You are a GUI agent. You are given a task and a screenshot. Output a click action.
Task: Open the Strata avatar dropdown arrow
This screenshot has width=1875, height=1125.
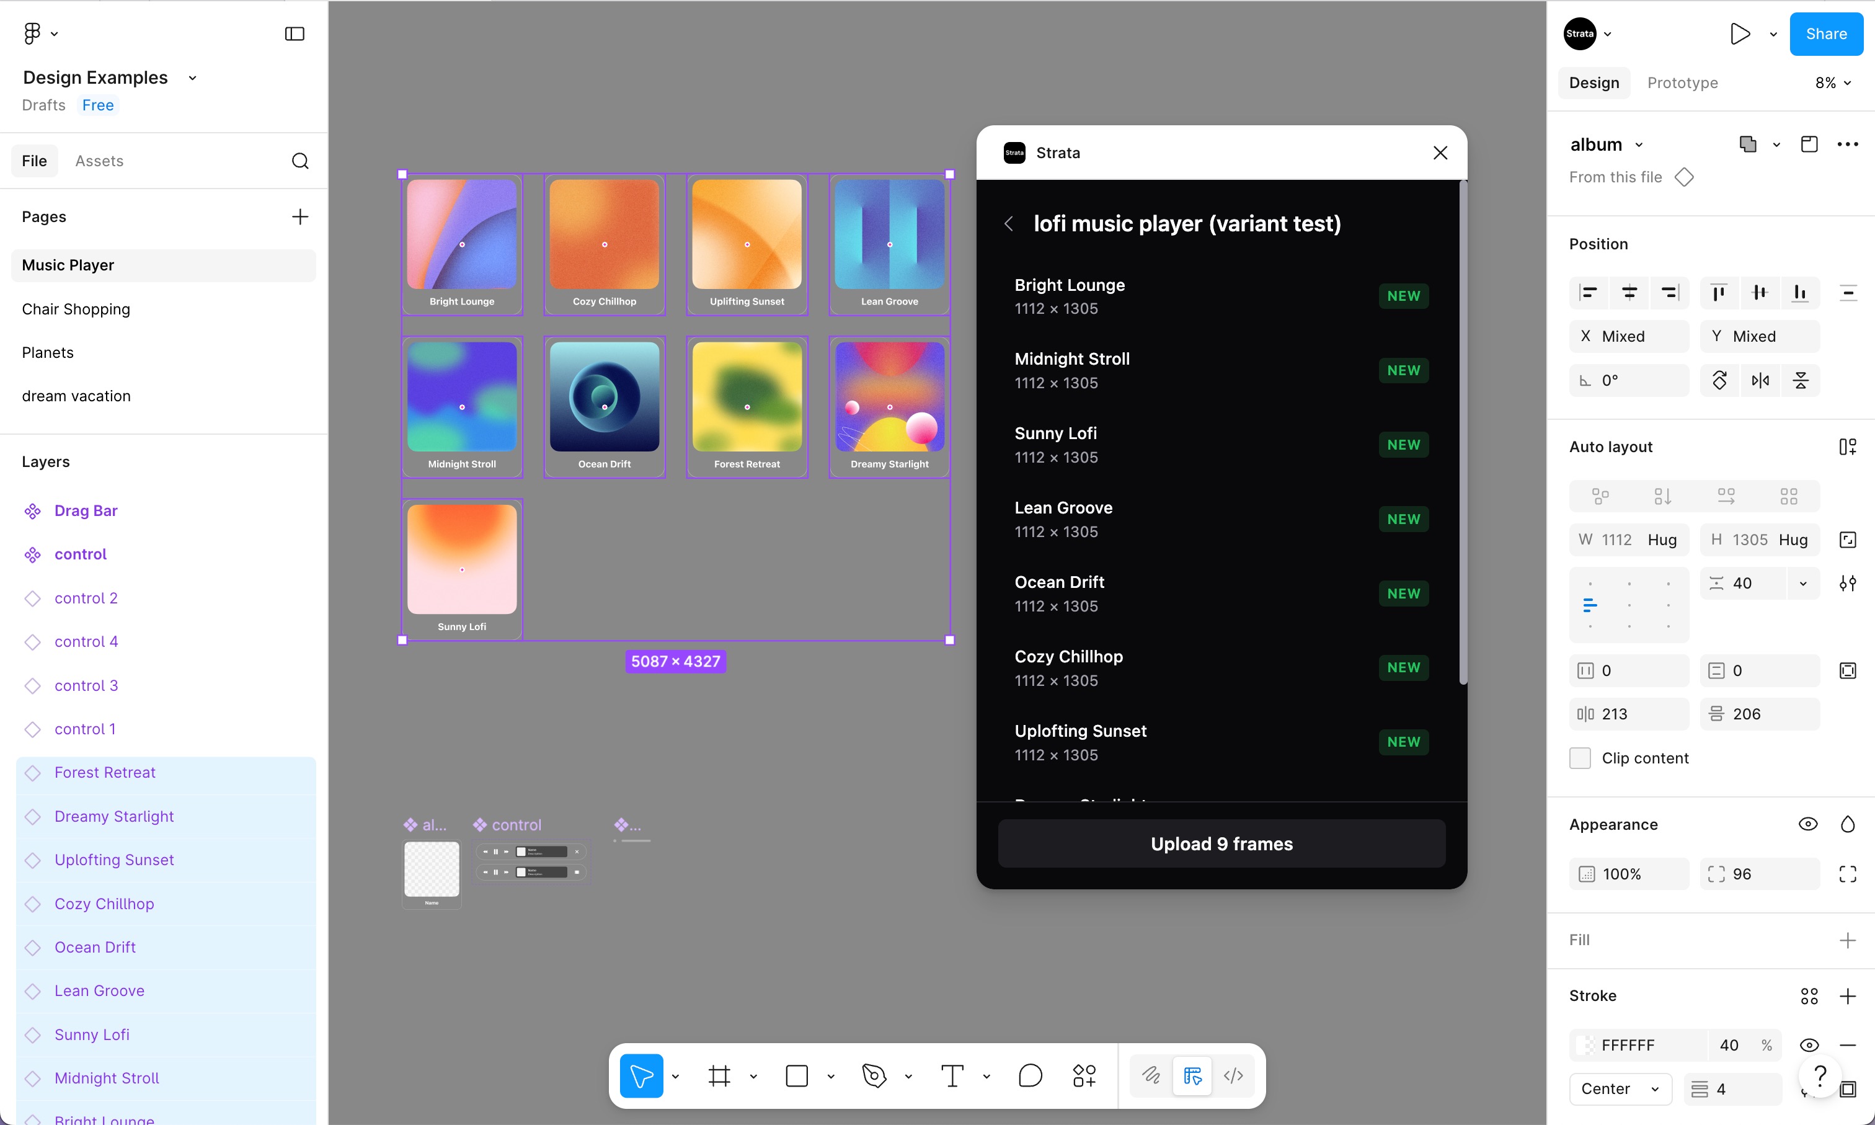click(x=1608, y=34)
